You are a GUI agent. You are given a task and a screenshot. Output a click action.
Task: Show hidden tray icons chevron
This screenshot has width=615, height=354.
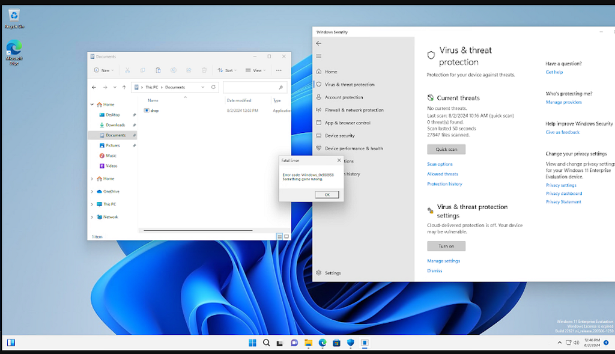click(559, 343)
